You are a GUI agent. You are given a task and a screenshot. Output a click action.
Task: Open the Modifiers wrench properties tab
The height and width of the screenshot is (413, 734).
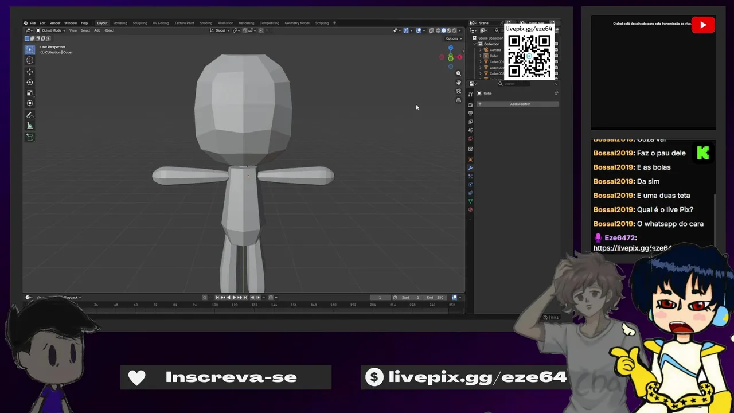(470, 168)
